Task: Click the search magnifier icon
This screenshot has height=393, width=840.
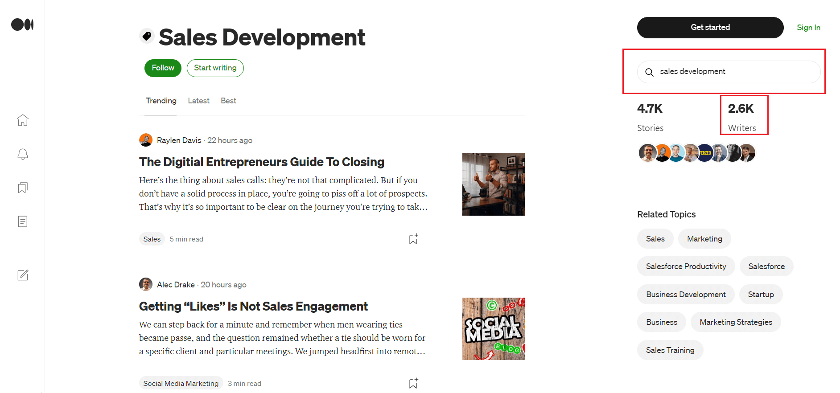Action: [x=649, y=72]
